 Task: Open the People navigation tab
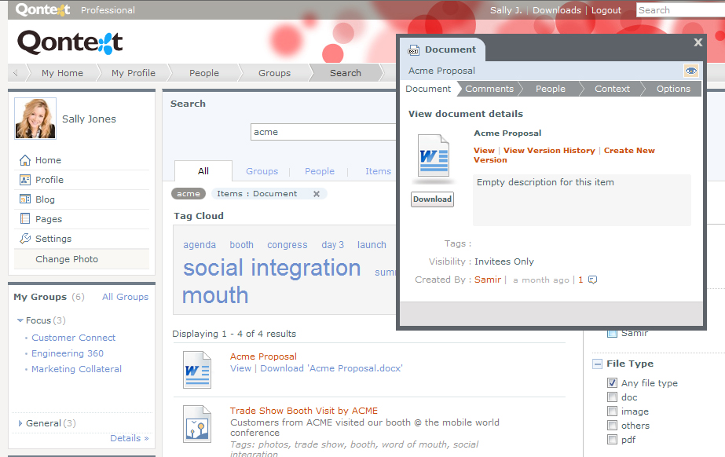pos(204,73)
